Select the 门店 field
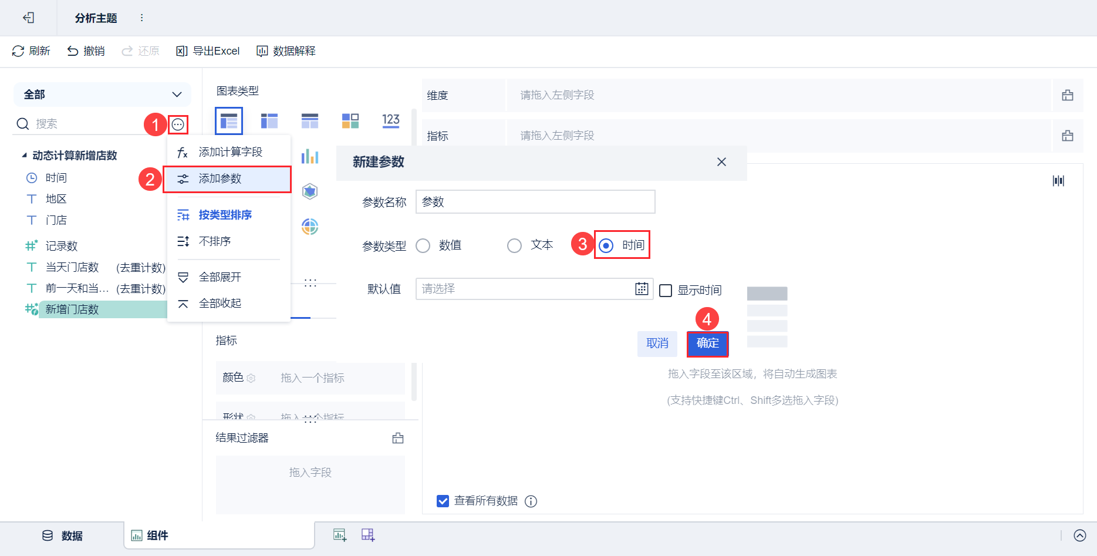This screenshot has width=1097, height=556. (56, 220)
